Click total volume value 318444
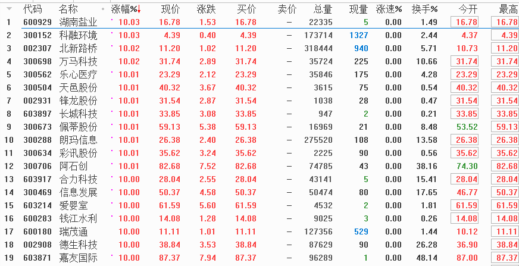Image resolution: width=519 pixels, height=266 pixels. 318,48
